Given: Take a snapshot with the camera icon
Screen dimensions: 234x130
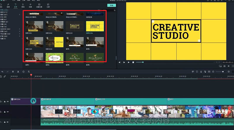Looking at the screenshot, I should 224,67.
